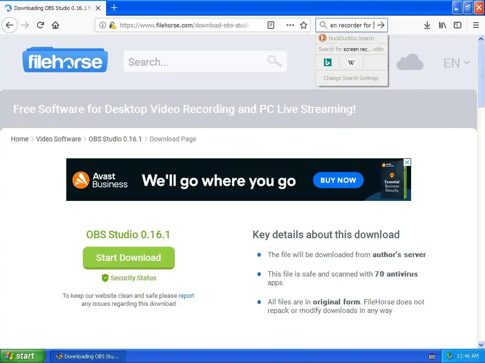Open the library icon
The width and height of the screenshot is (485, 363).
pos(442,25)
